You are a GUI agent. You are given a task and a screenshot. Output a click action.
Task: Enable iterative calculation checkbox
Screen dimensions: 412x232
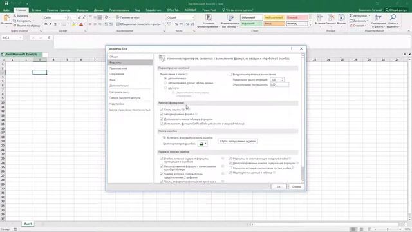coord(230,75)
